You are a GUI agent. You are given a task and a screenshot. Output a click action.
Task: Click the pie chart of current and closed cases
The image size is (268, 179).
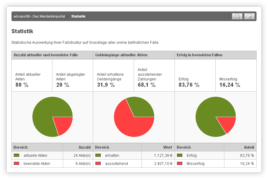click(x=52, y=117)
